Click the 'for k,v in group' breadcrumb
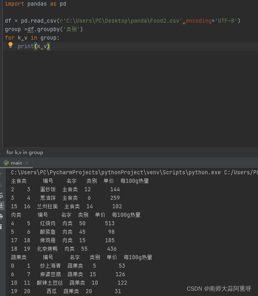 (x=25, y=152)
